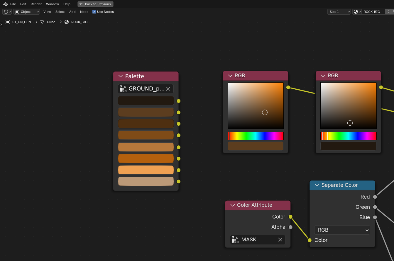This screenshot has height=261, width=394.
Task: Click 01_GN_GEN in the breadcrumb
Action: tap(21, 22)
